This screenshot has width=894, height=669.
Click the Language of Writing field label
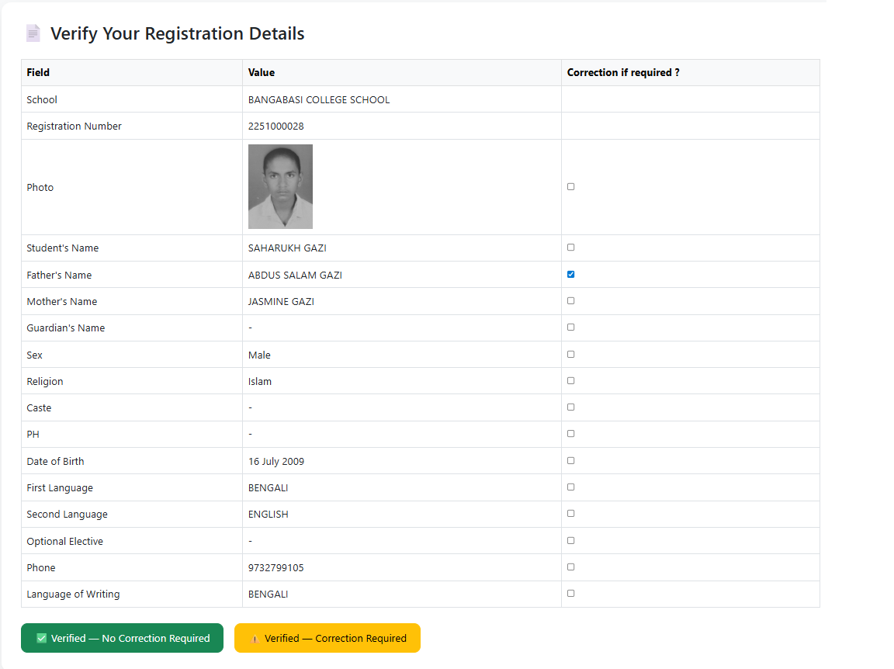tap(73, 594)
